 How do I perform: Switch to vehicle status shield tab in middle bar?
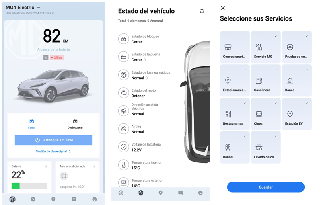coord(141,193)
